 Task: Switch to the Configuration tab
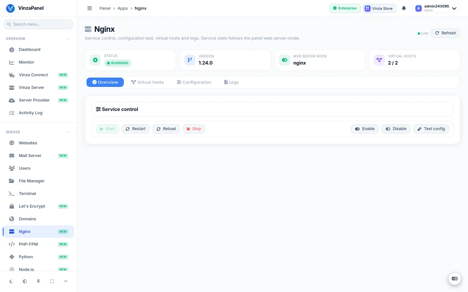click(194, 82)
